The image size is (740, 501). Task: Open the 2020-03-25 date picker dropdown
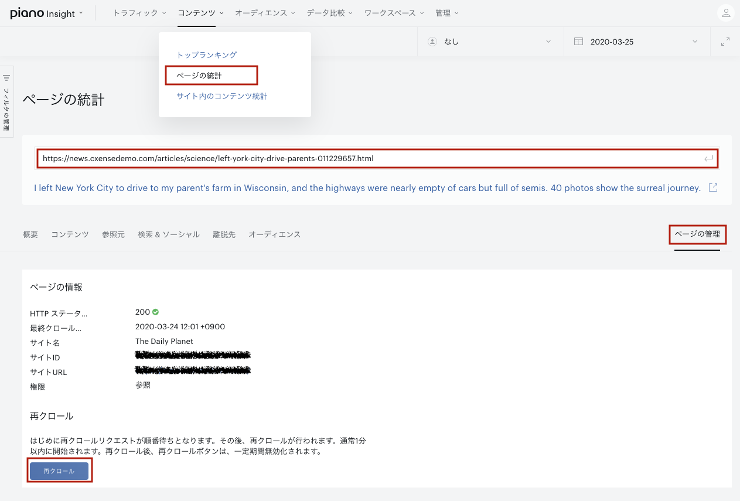coord(637,42)
